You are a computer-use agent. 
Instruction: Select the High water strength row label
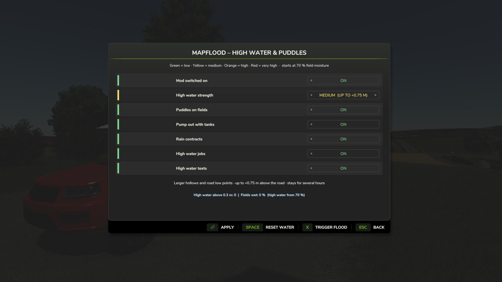tap(195, 95)
